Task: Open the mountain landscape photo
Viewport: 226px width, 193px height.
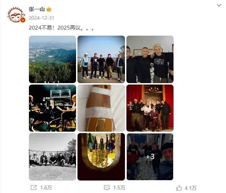Action: 52,59
